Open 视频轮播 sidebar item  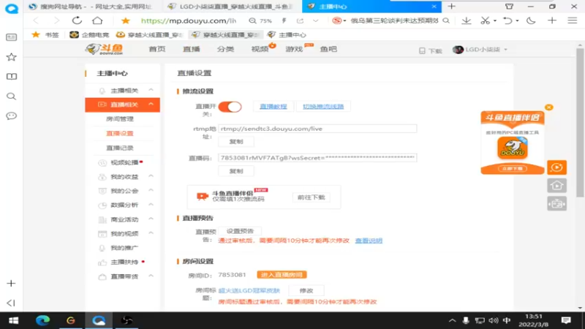[x=124, y=162]
